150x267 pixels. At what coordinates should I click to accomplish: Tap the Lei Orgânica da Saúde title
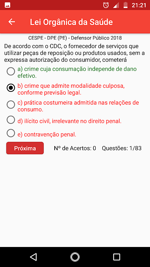[x=71, y=22]
